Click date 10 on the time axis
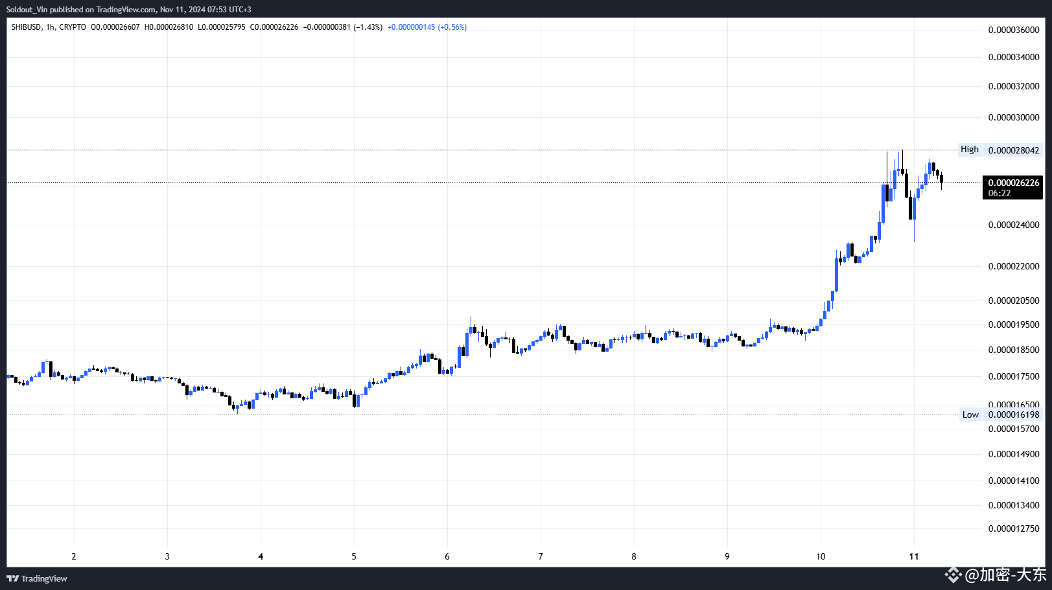Screen dimensions: 1052x590 (x=821, y=556)
